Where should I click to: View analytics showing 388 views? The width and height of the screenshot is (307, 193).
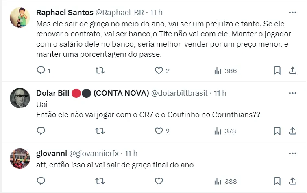pyautogui.click(x=225, y=181)
